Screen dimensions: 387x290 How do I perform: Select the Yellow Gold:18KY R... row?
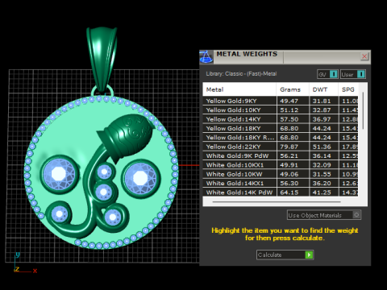[x=281, y=138]
